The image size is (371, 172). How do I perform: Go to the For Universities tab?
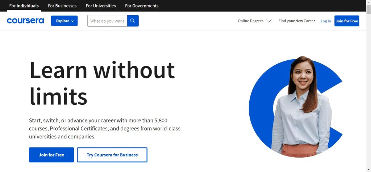coord(101,6)
